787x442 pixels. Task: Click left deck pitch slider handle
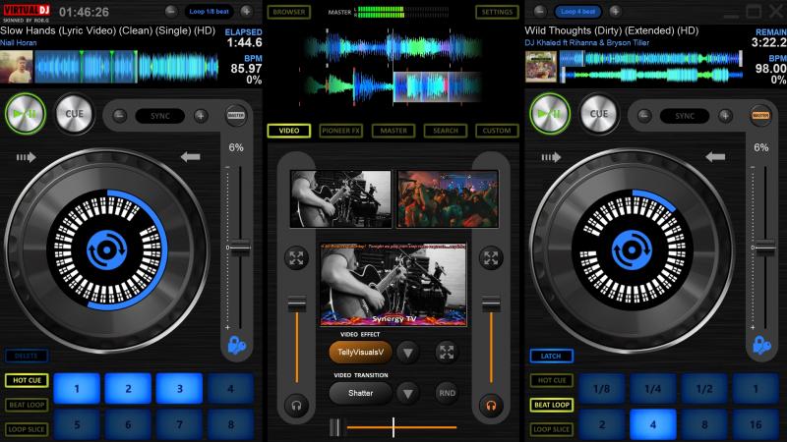(240, 248)
